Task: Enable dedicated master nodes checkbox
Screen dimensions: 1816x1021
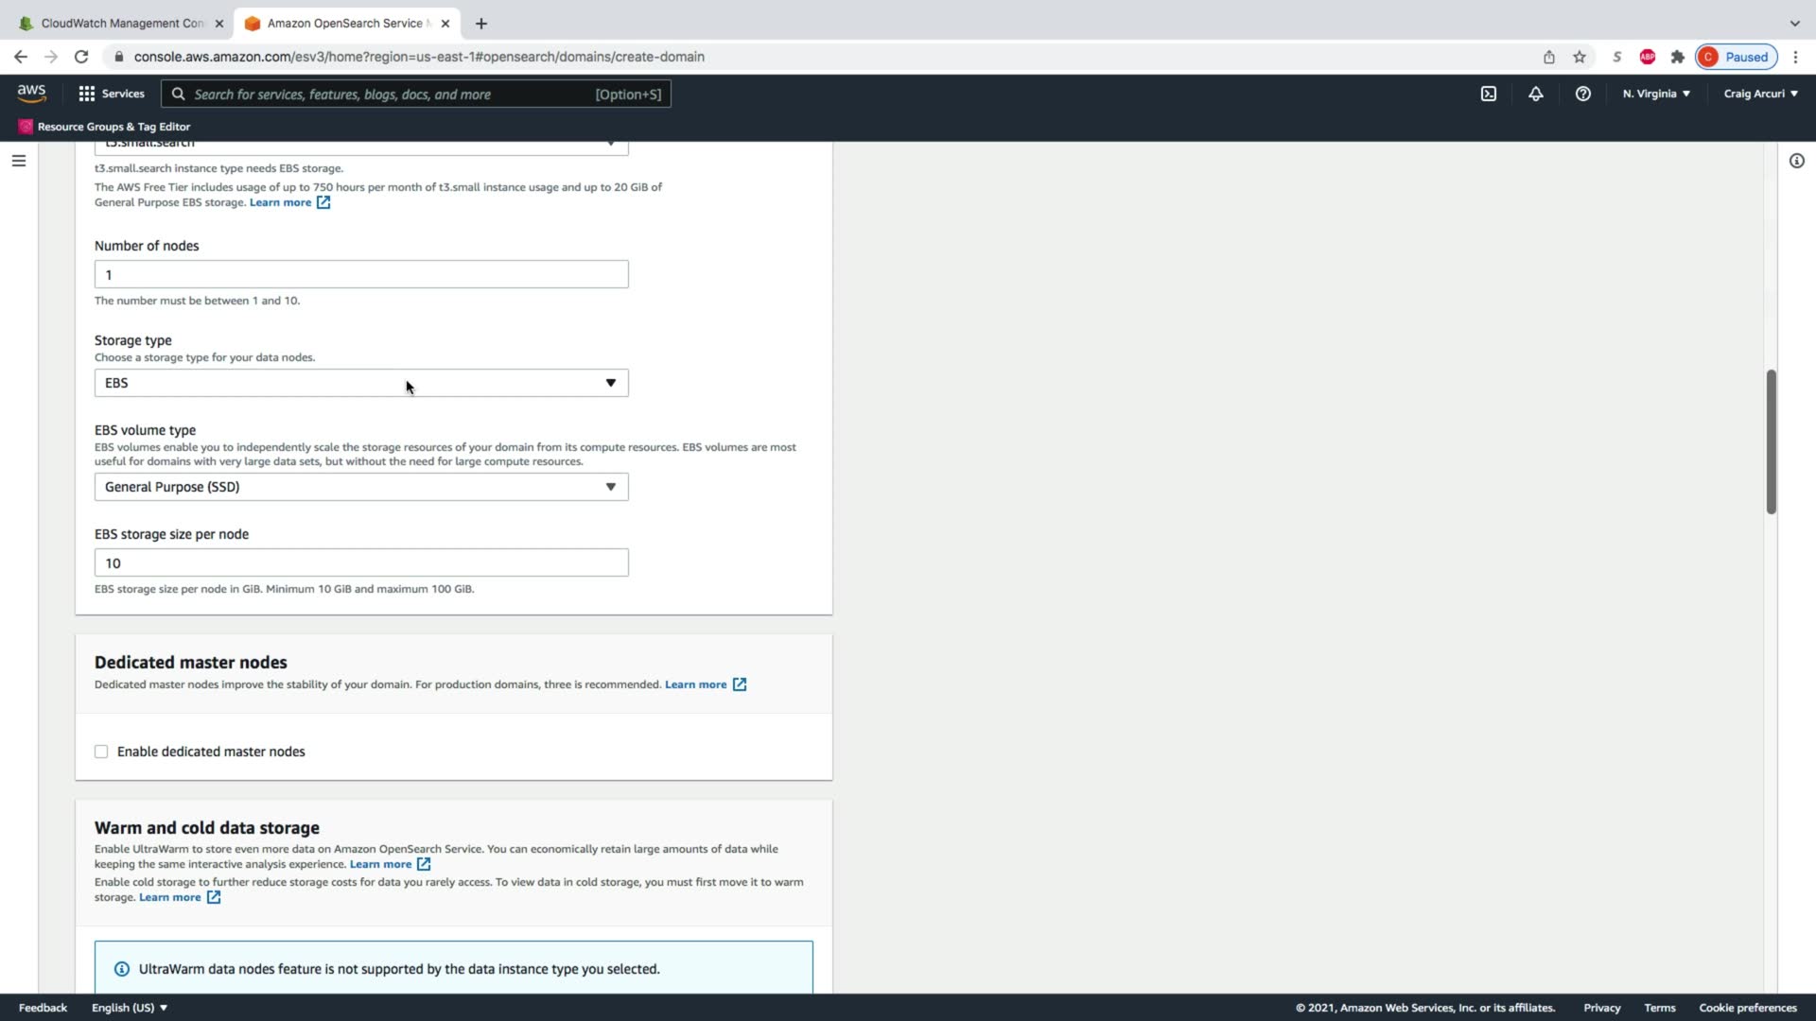Action: (101, 752)
